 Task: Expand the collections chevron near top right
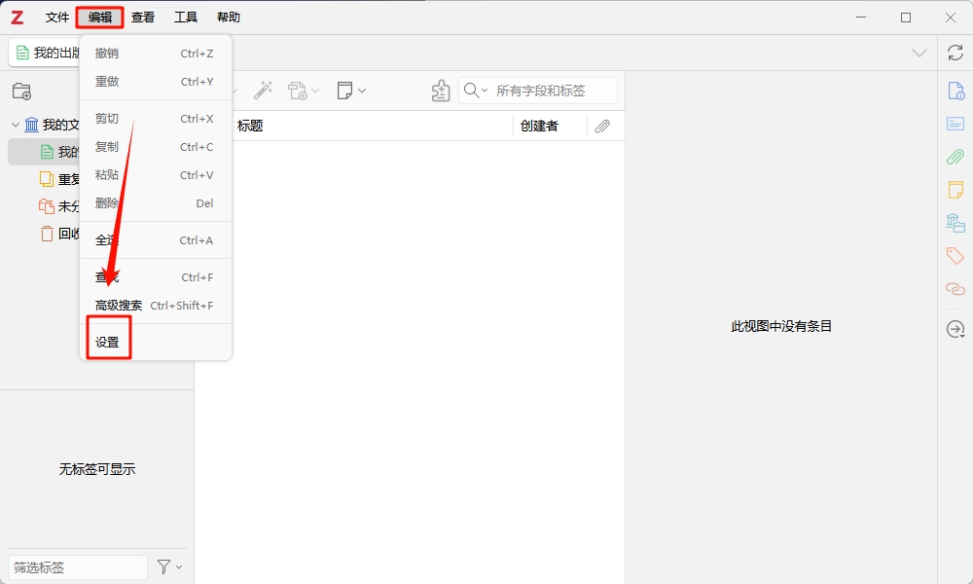(919, 53)
